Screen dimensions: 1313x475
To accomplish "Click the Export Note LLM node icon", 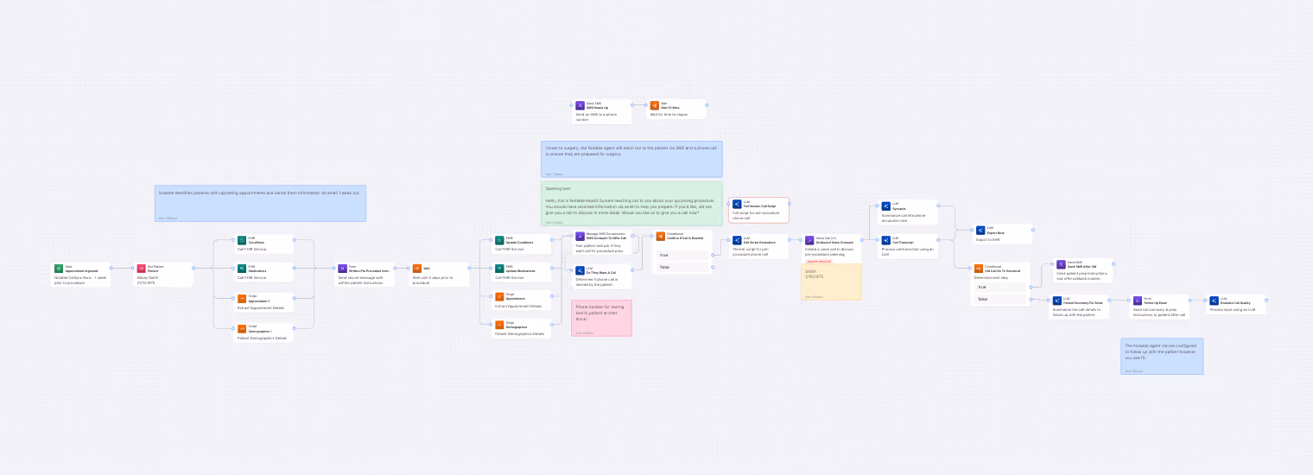I will coord(980,231).
